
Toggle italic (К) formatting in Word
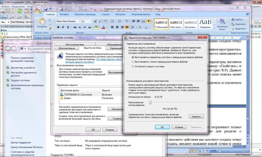63,27
